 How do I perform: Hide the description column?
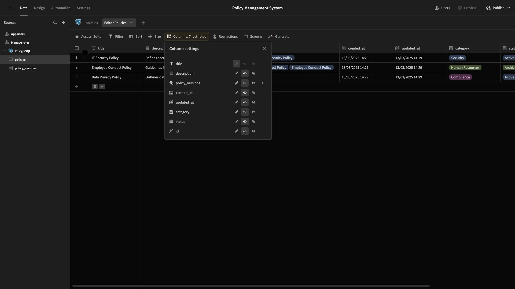coord(253,73)
